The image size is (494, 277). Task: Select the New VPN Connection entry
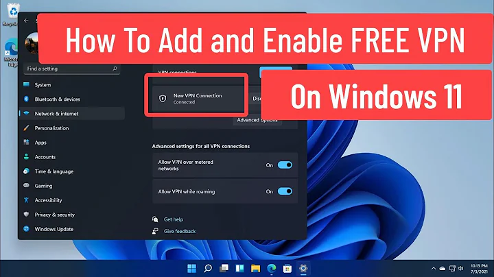click(x=198, y=99)
